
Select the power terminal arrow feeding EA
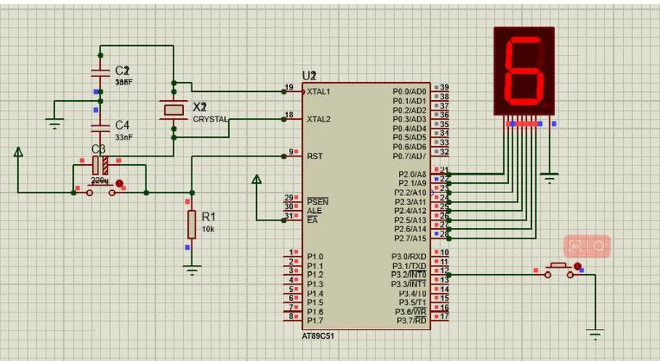(x=257, y=179)
